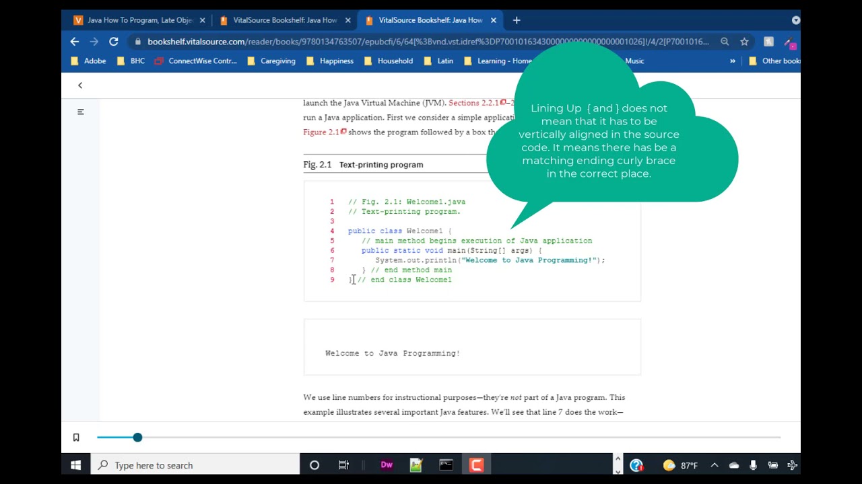
Task: Launch Dreamweaver from the taskbar
Action: point(387,465)
